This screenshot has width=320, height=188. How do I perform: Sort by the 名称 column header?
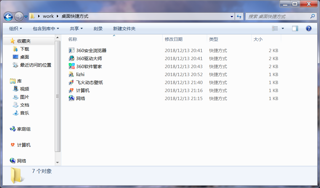pyautogui.click(x=114, y=39)
